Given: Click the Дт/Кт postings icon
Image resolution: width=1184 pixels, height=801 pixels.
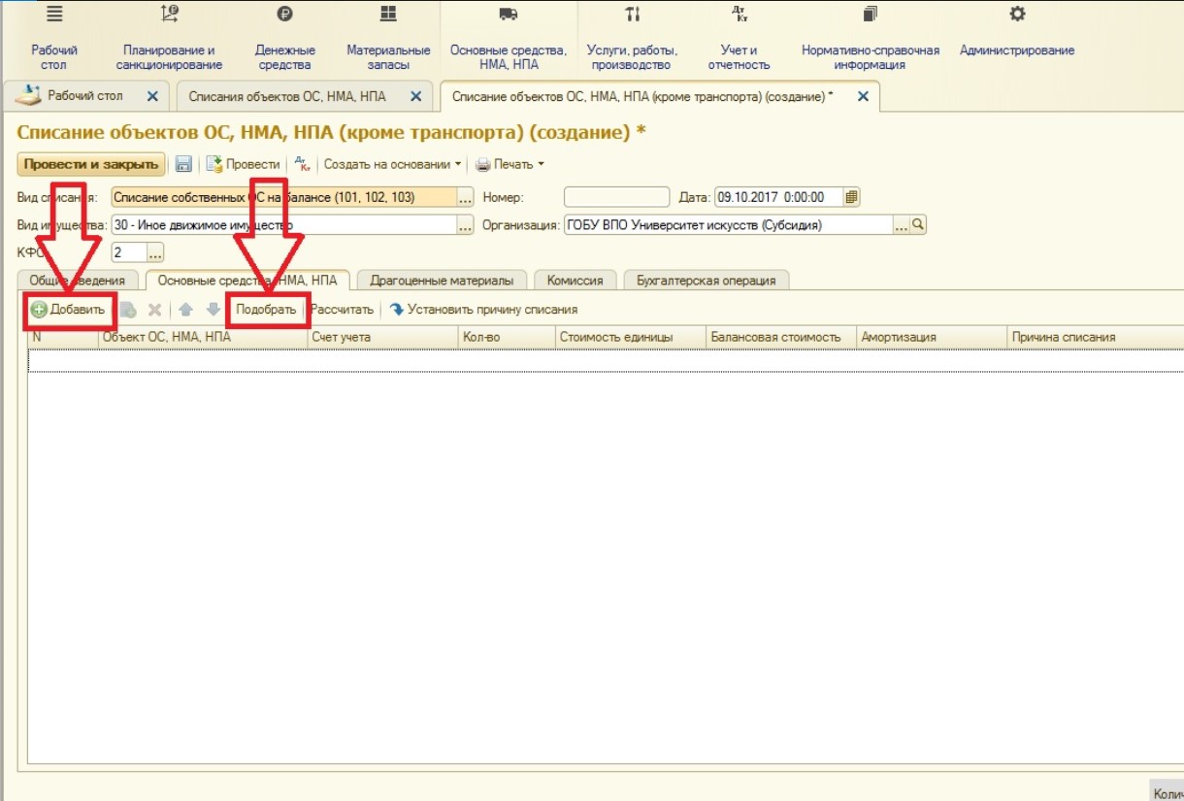Looking at the screenshot, I should 302,164.
